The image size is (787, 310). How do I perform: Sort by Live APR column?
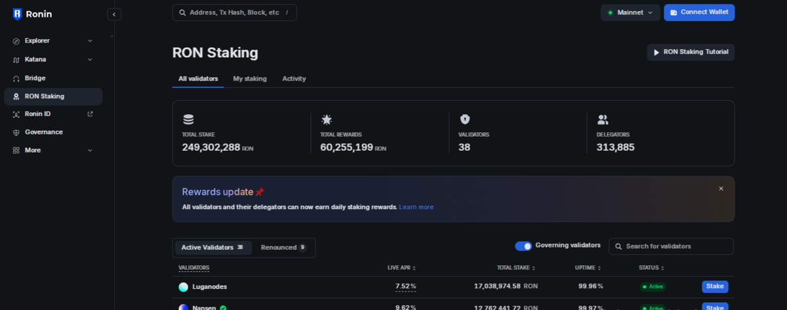[401, 268]
